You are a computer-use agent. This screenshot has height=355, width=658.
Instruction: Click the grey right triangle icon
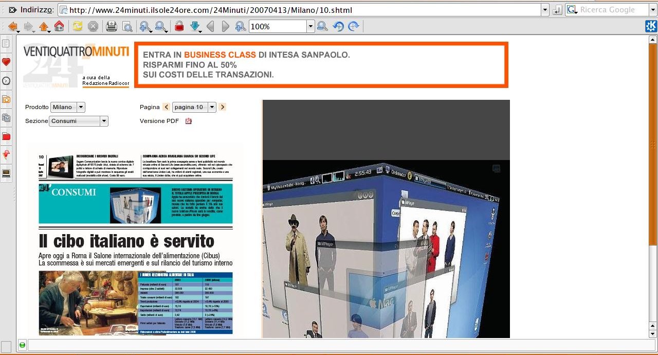(225, 26)
